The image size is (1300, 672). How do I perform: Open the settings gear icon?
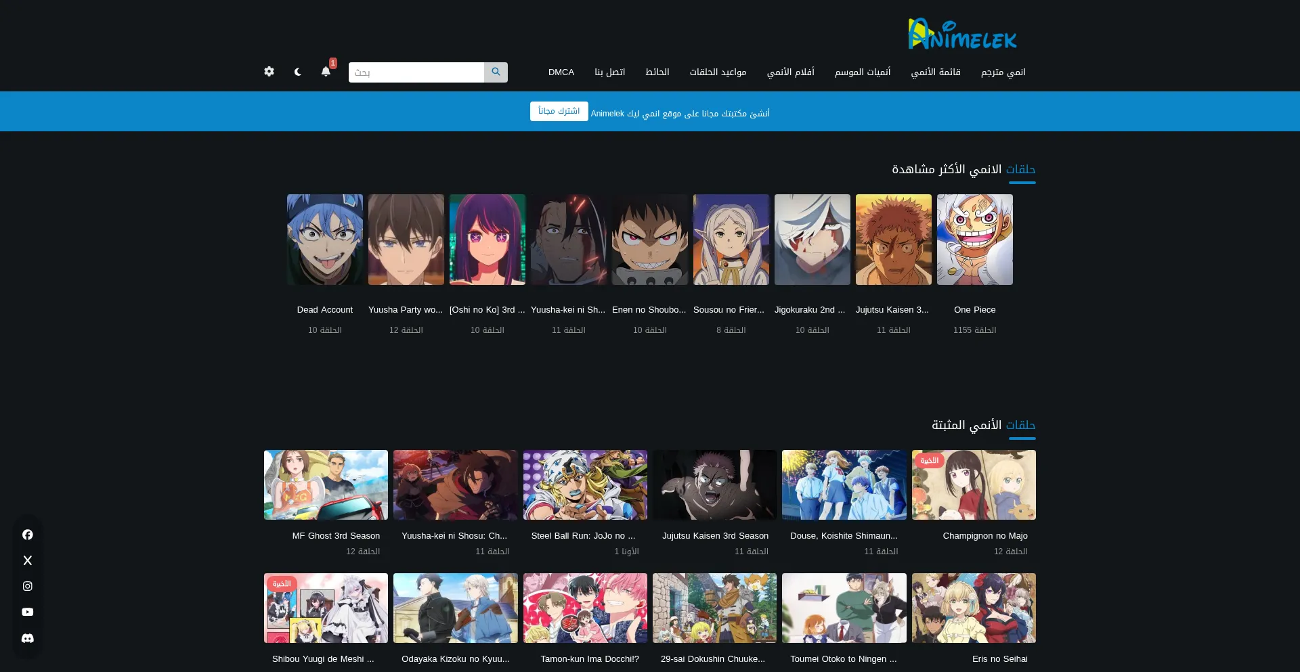tap(269, 72)
